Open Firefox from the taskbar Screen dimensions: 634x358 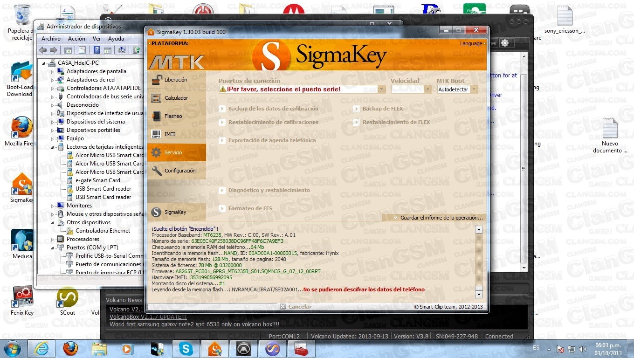tap(70, 349)
